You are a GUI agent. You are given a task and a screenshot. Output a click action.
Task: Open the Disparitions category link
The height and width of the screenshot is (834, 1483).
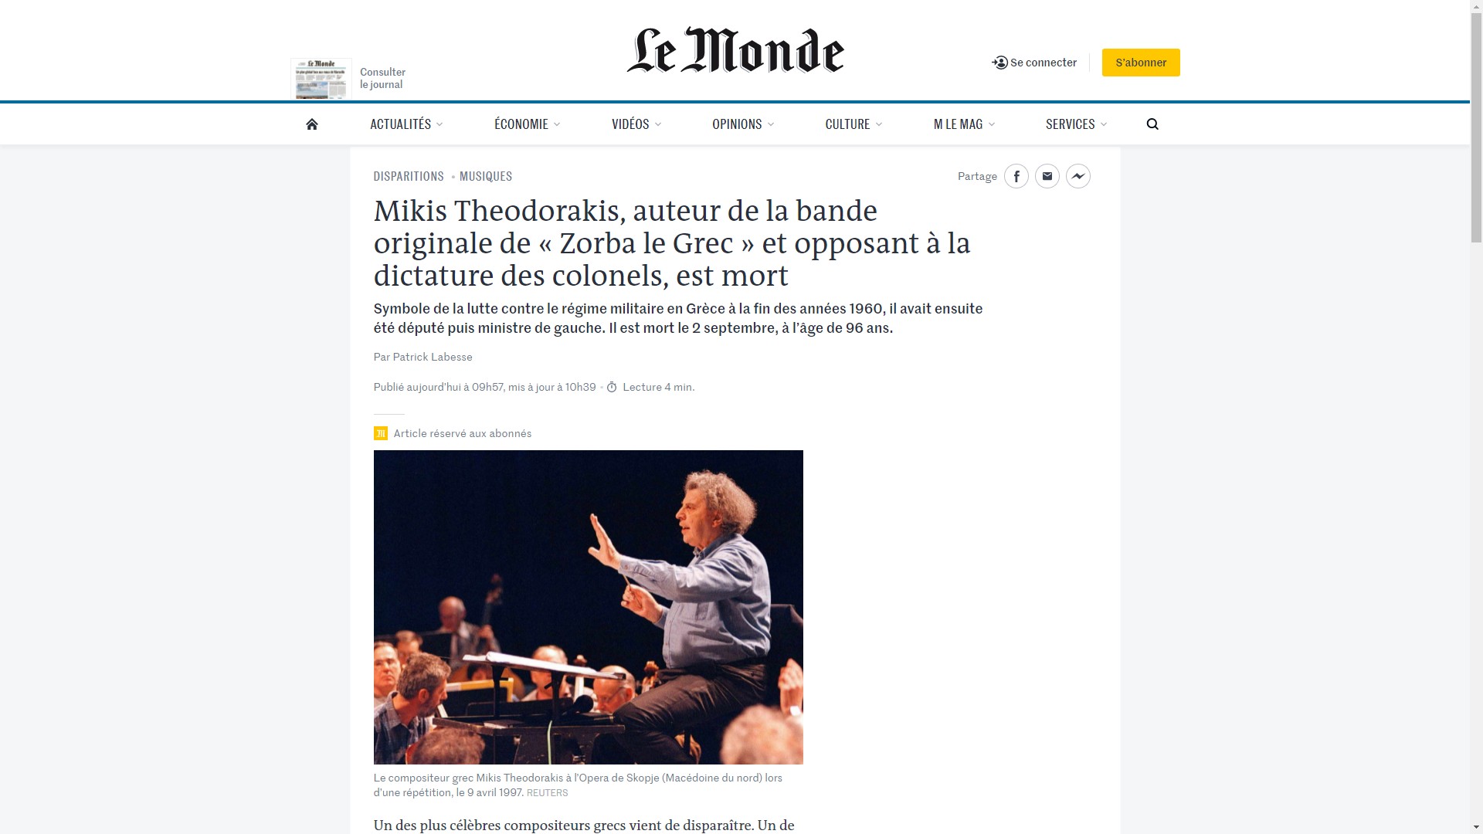point(409,176)
